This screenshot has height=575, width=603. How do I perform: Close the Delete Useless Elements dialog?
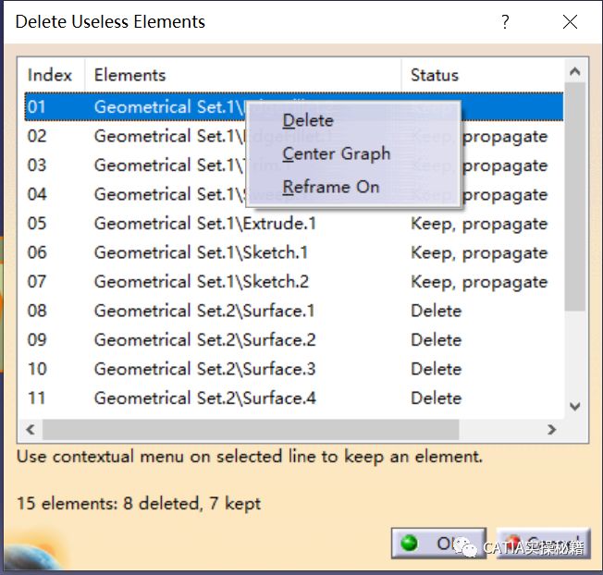pyautogui.click(x=570, y=22)
